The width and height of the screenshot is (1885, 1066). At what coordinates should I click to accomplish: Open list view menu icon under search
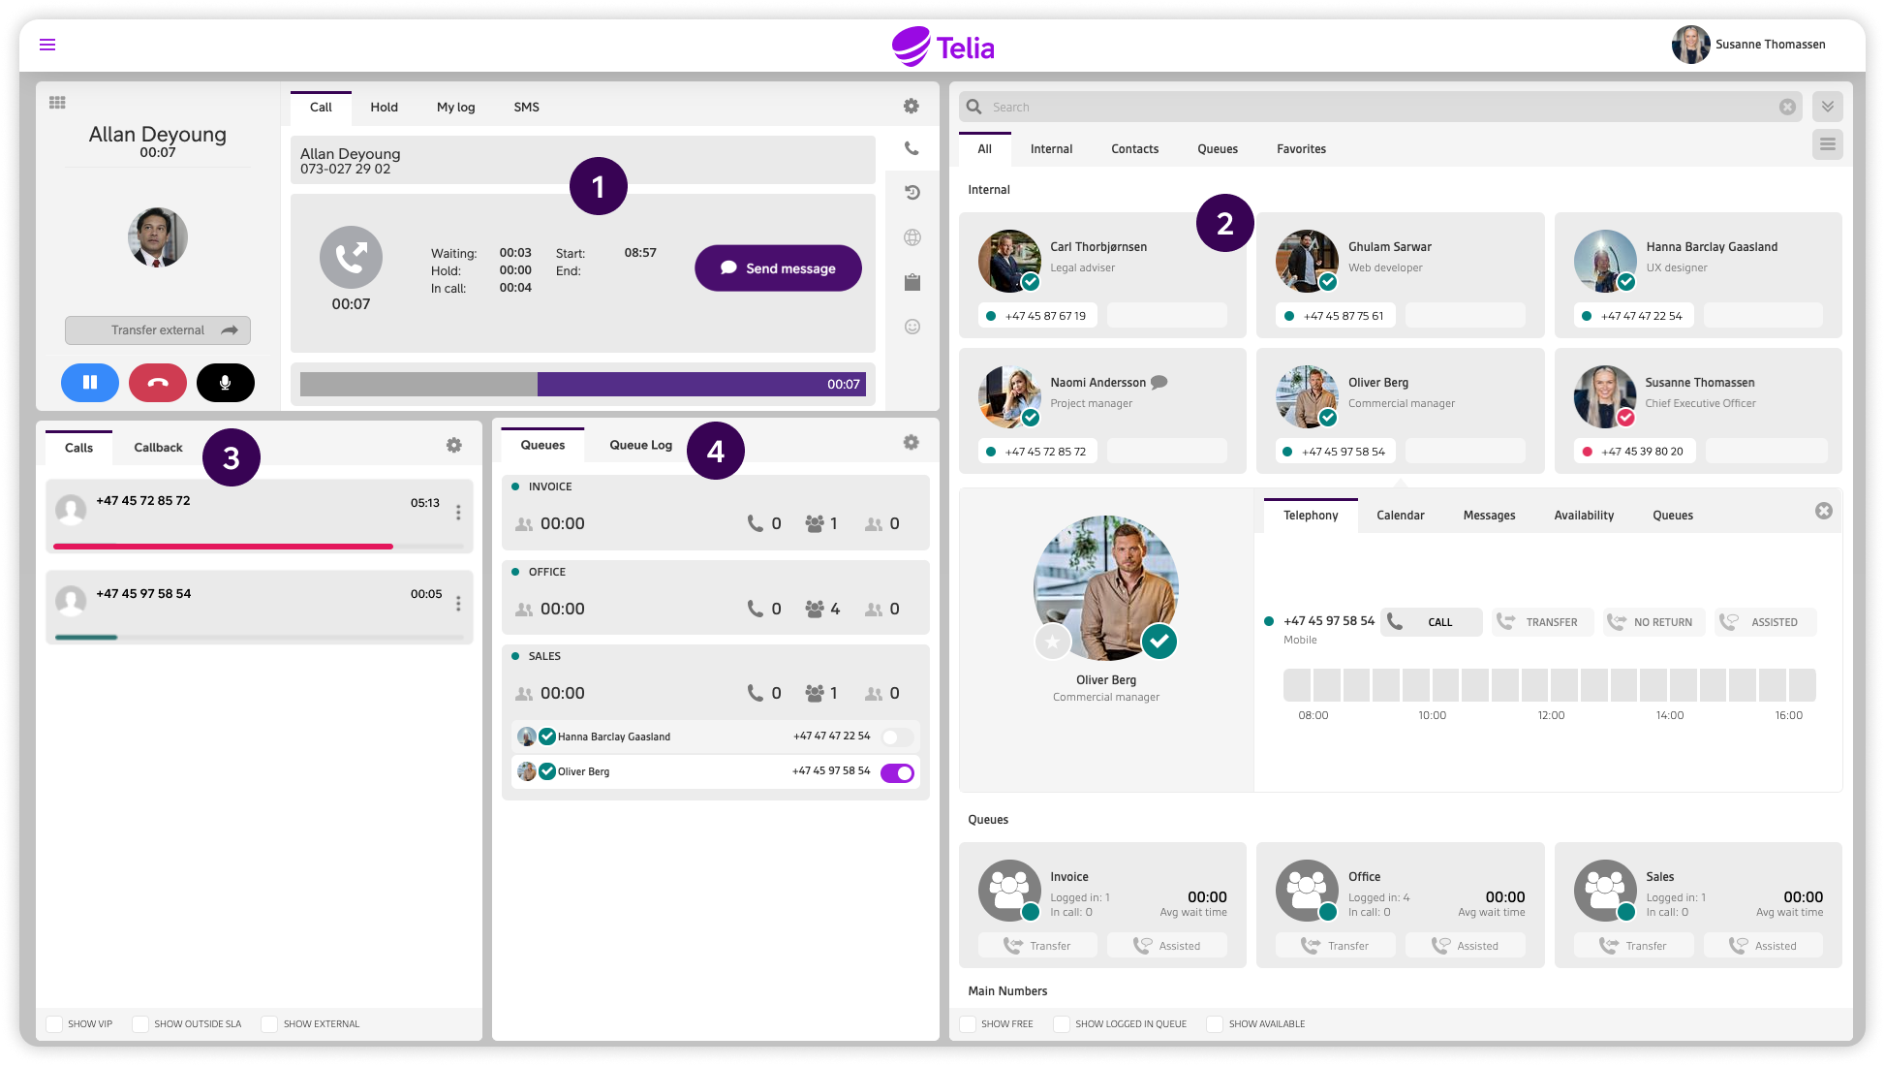click(x=1828, y=145)
